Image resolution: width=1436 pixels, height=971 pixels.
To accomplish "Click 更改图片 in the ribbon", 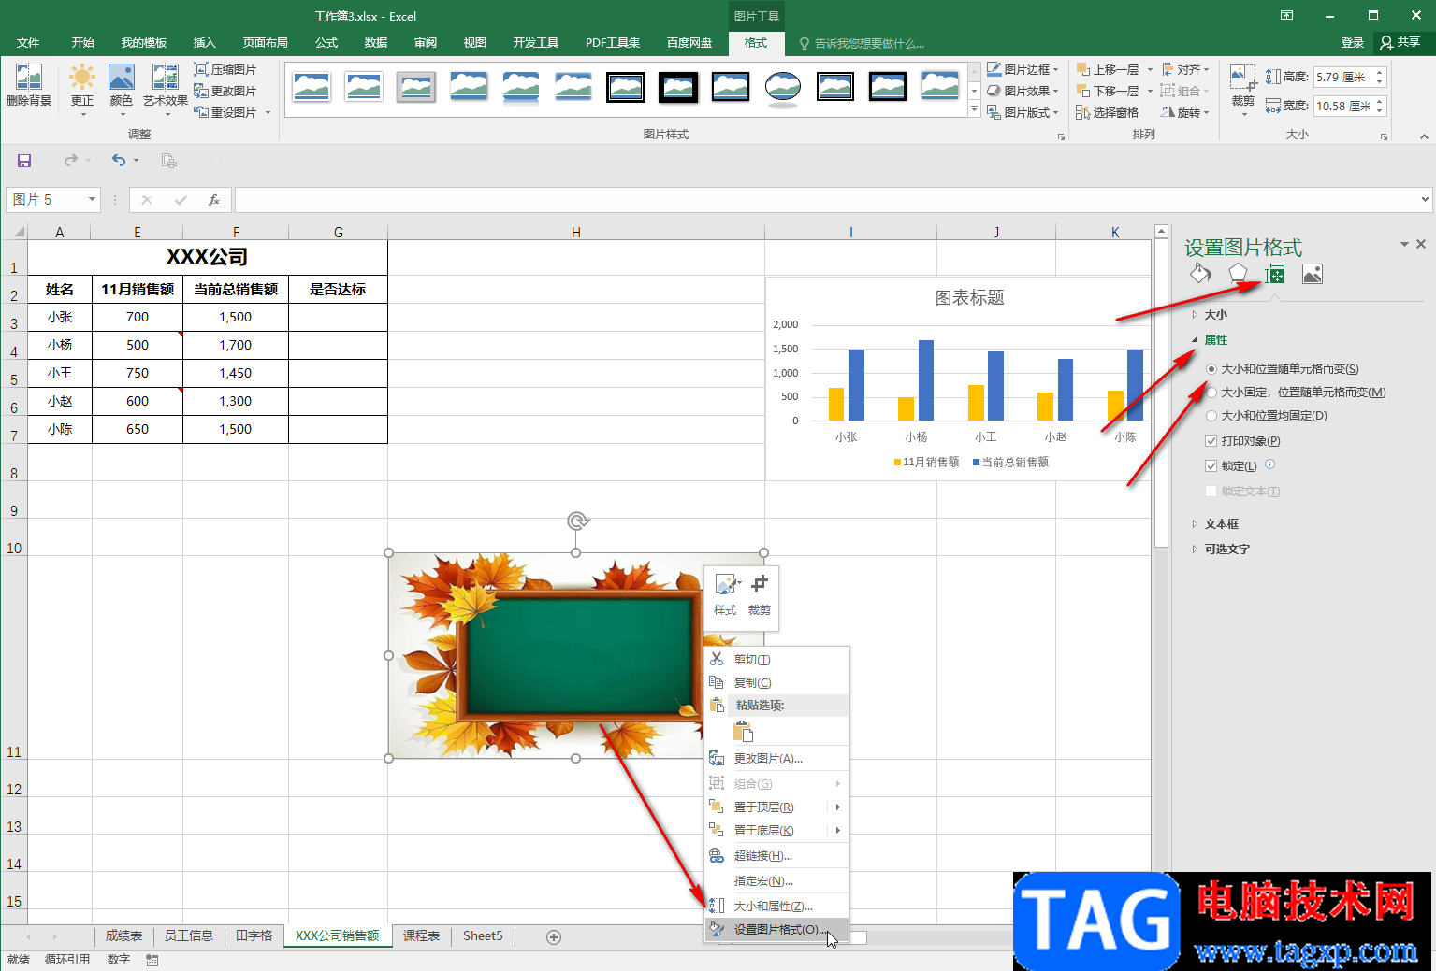I will point(225,91).
